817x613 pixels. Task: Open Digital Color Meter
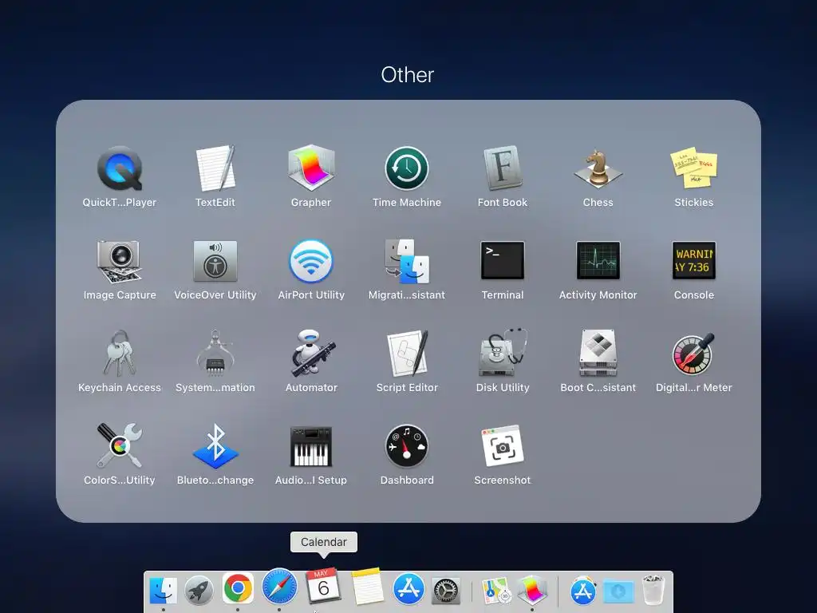click(x=693, y=354)
